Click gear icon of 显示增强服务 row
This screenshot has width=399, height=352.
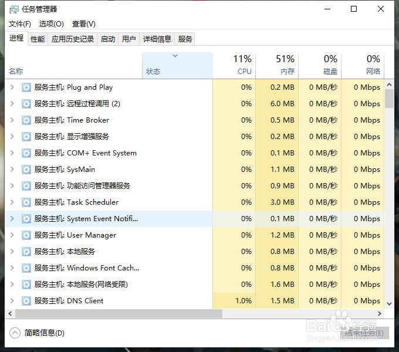click(26, 137)
